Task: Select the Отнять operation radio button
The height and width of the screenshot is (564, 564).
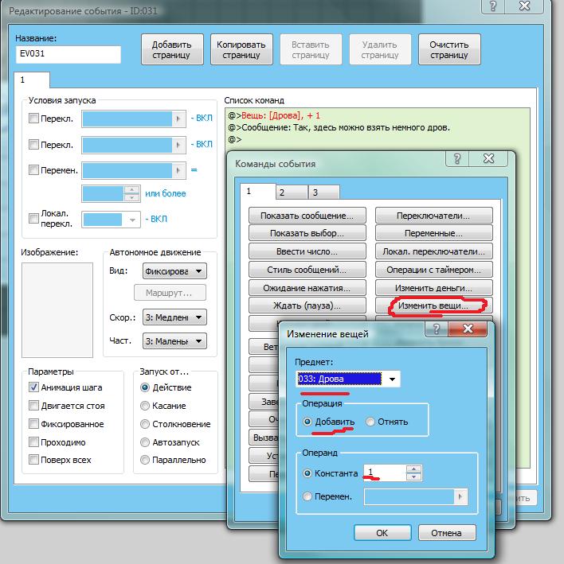Action: (370, 422)
